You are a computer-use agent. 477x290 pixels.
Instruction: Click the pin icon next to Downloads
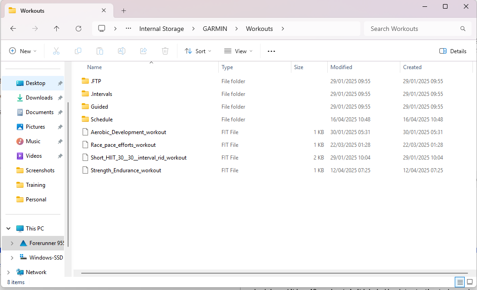point(60,98)
